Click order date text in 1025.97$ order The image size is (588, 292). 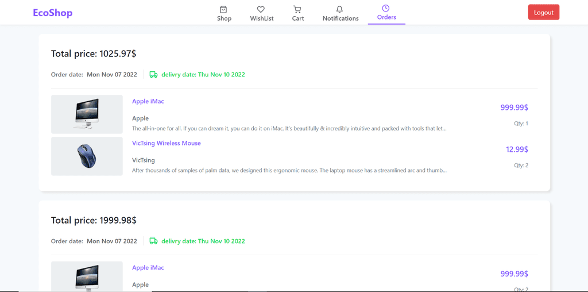(94, 74)
